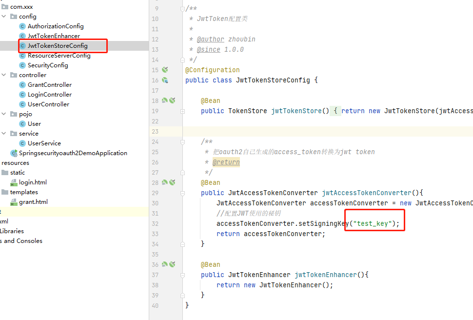Click the class icon beside AuthorizationConfig

coord(22,26)
